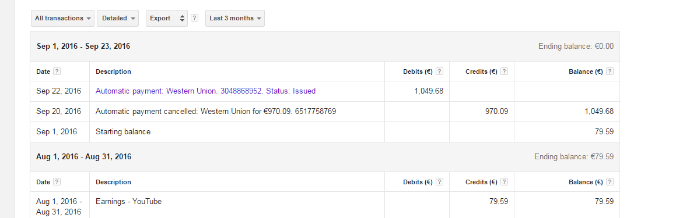
Task: Expand the Detailed view dropdown
Action: (x=118, y=18)
